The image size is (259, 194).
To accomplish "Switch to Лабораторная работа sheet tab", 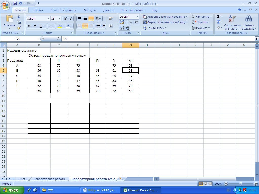I will [x=49, y=179].
